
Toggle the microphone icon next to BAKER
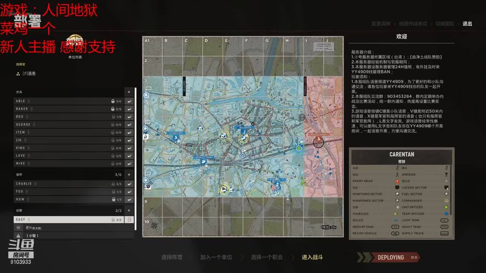click(32, 109)
